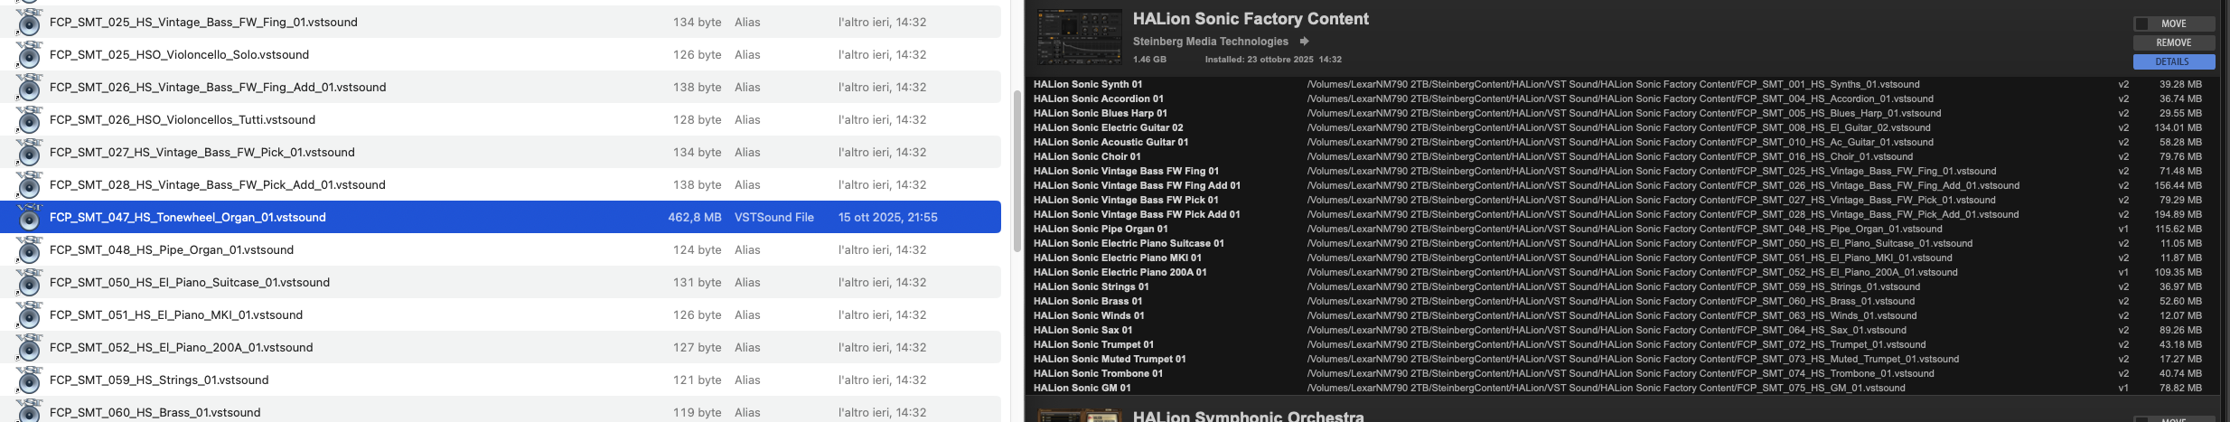Select file name FCP_SMT_050_HS_El_Piano_Suitcase_01.vstsound
The image size is (2230, 422).
[x=190, y=282]
